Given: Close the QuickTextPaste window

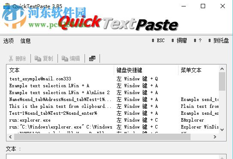Looking at the screenshot, I should 223,6.
